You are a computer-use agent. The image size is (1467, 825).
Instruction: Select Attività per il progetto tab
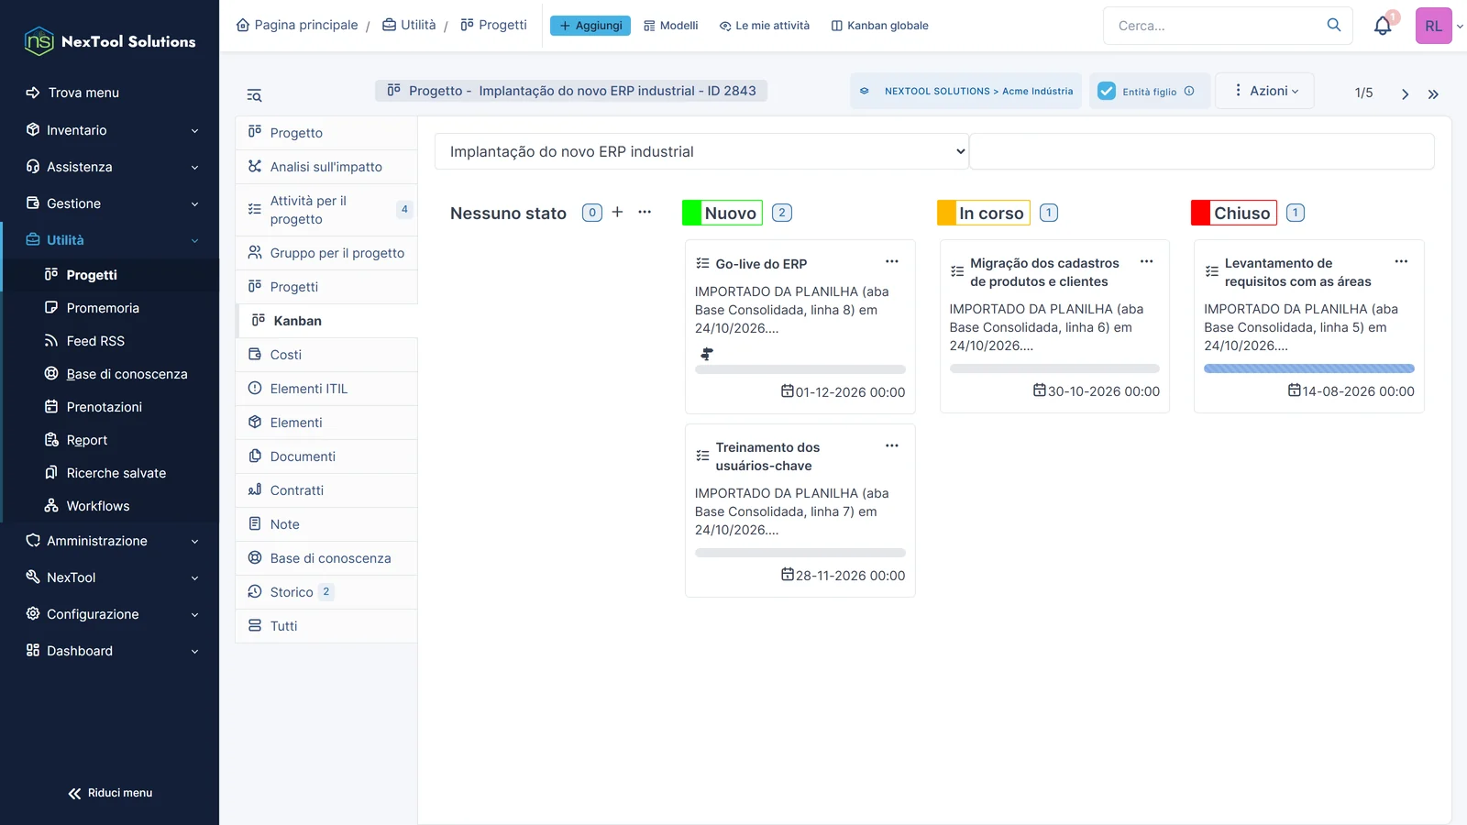[326, 210]
